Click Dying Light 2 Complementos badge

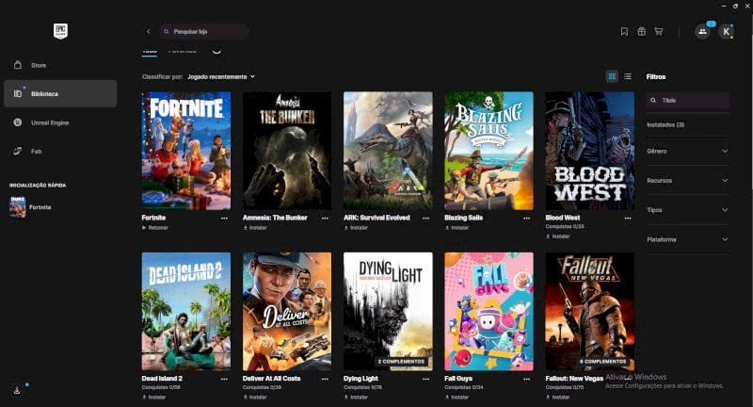(x=402, y=362)
